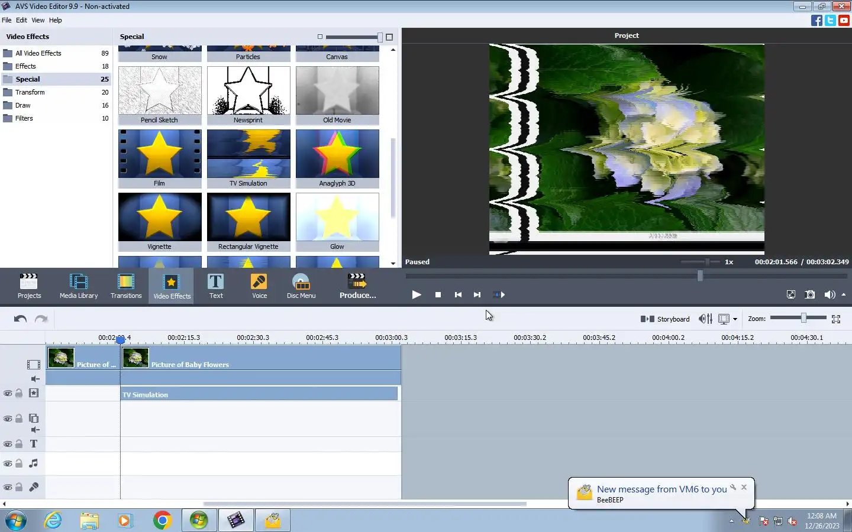Click the Produce button
This screenshot has height=532, width=852.
point(357,286)
